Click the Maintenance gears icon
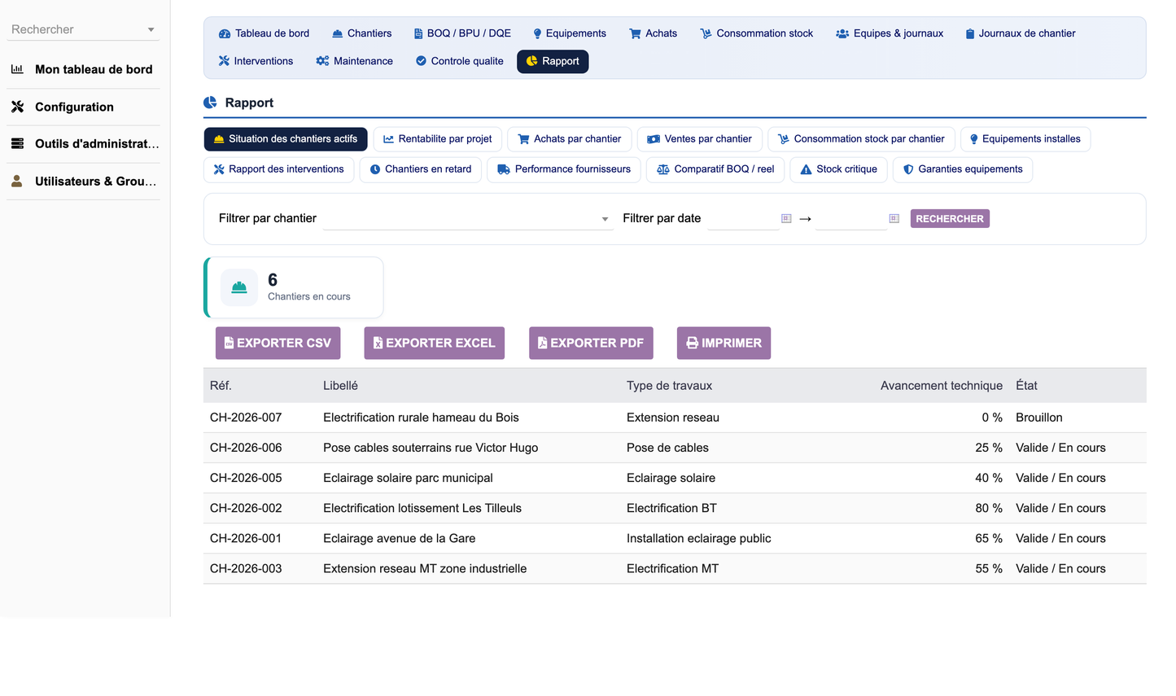This screenshot has width=1176, height=696. [x=322, y=61]
